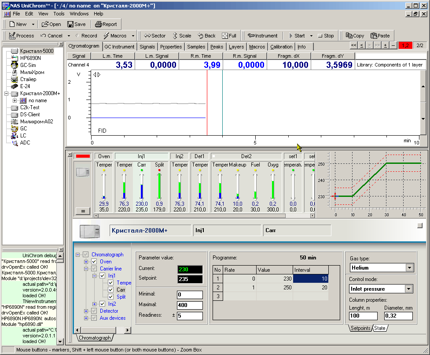
Task: Switch to the State tab
Action: (379, 328)
